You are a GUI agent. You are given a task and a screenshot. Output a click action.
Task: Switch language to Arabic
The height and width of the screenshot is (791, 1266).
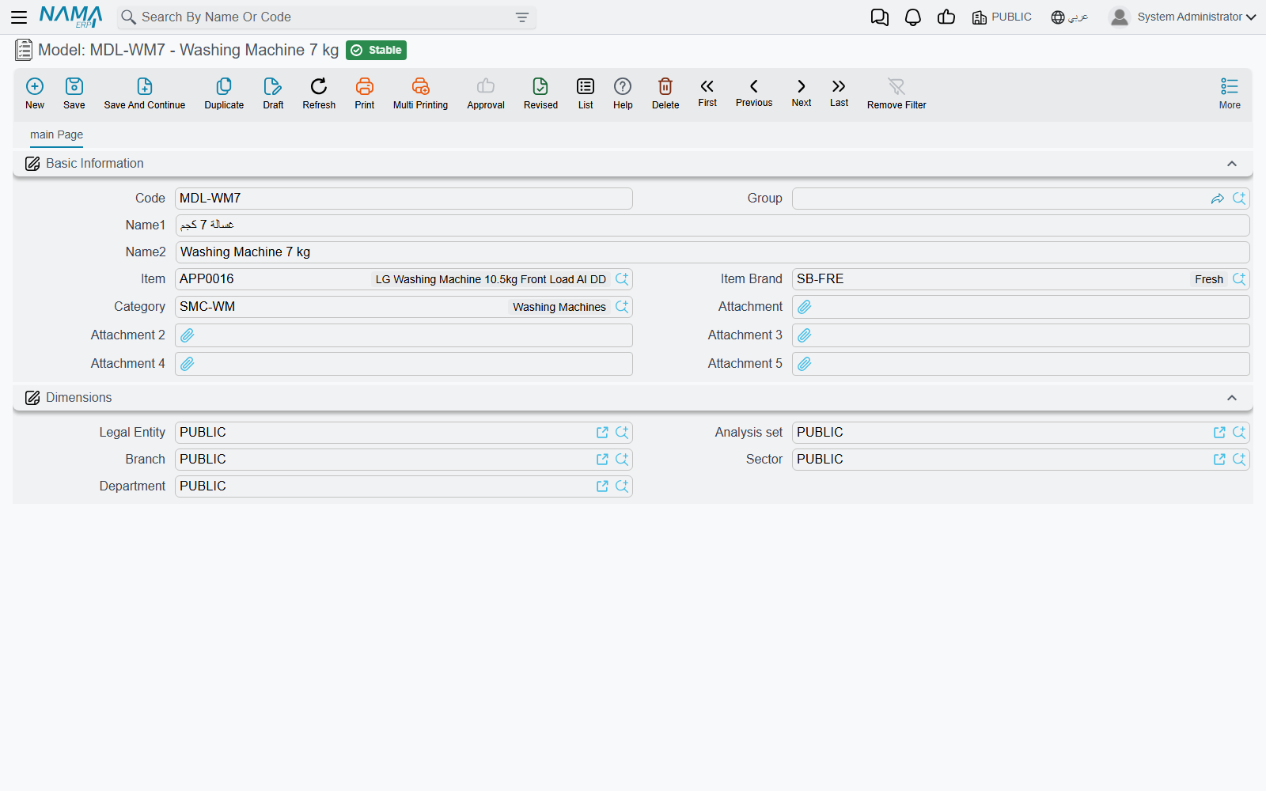coord(1070,17)
